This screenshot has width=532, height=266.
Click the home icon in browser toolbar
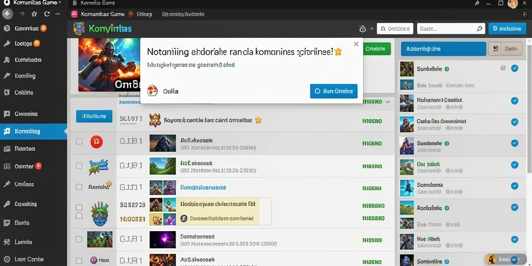(34, 14)
